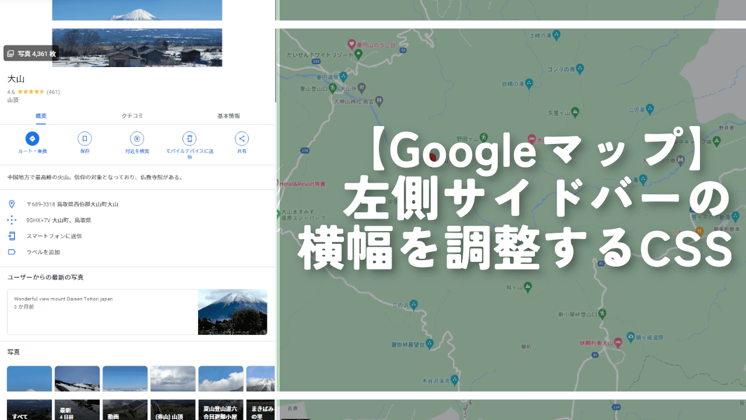Click the ルート・乗換 directions icon

32,139
